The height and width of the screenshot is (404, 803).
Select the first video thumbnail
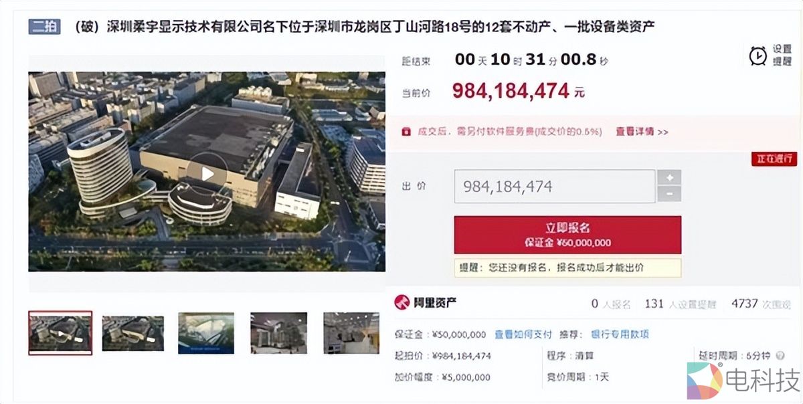60,332
